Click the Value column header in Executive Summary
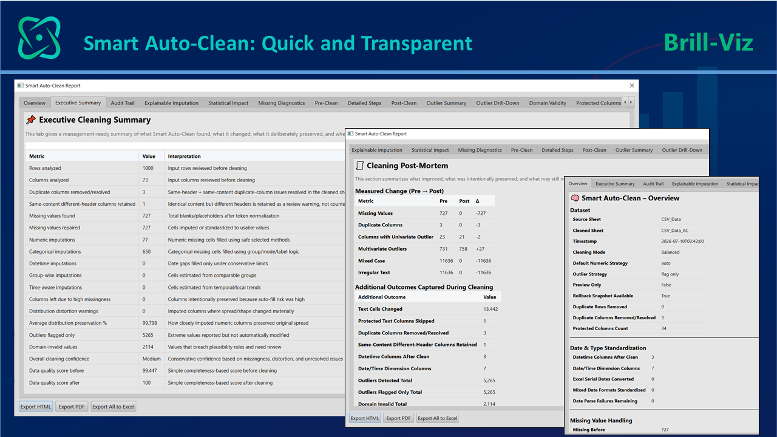The image size is (777, 437). point(151,156)
